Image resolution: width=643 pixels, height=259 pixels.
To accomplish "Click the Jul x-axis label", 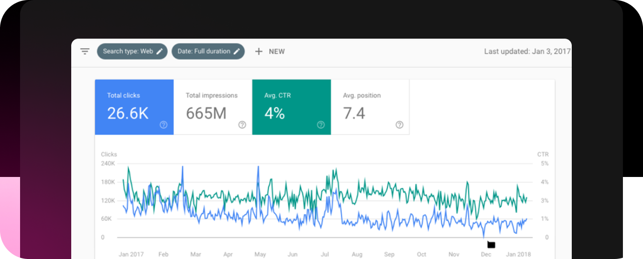I will click(325, 255).
